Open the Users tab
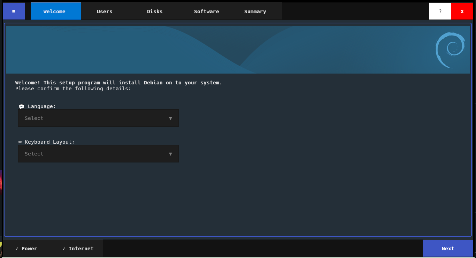Image resolution: width=476 pixels, height=258 pixels. (x=105, y=12)
